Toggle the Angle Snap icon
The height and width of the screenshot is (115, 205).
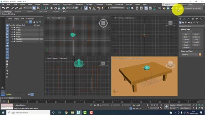[x=95, y=8]
